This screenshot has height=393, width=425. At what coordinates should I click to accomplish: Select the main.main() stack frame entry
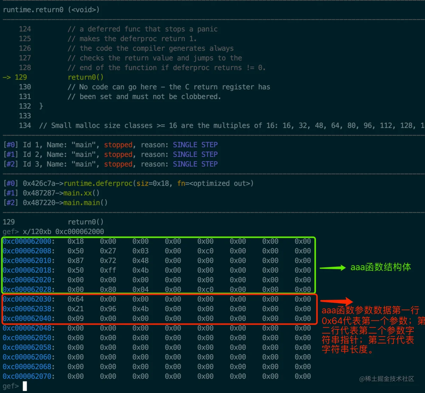point(55,203)
